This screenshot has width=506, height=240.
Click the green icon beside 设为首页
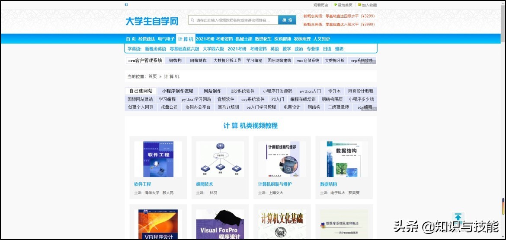[335, 4]
